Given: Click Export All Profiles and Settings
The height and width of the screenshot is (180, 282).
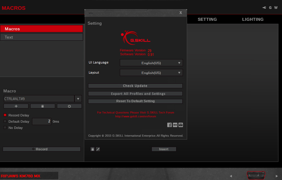Looking at the screenshot, I should coord(135,94).
